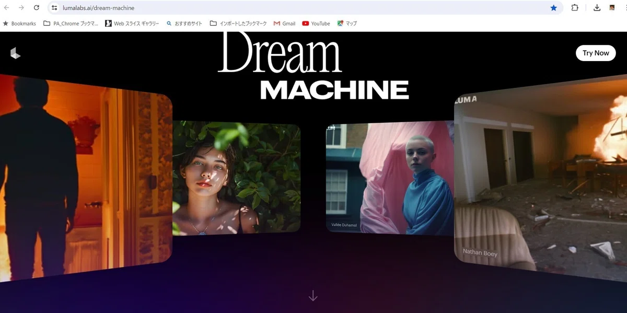Click the Dream MACHINE heading

[313, 65]
